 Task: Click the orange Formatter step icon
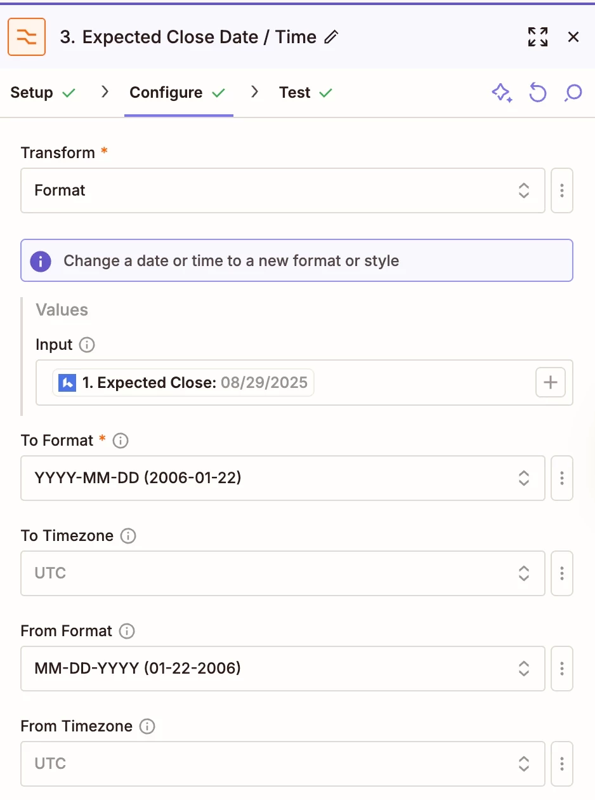27,37
